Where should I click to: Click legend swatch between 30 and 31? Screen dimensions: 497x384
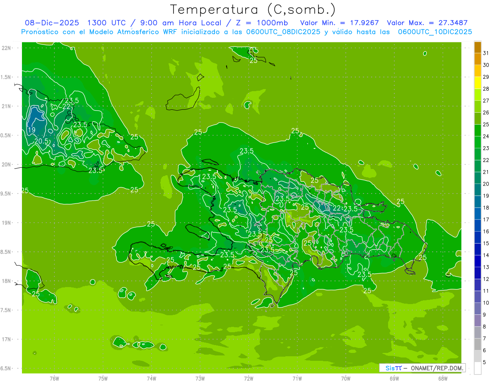(478, 59)
